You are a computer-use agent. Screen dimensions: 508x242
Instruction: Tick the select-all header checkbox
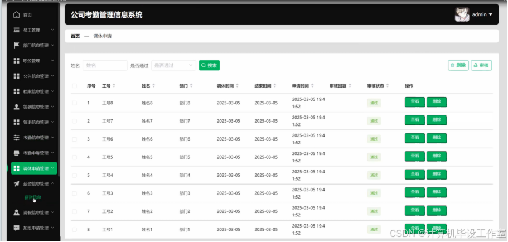click(x=75, y=86)
